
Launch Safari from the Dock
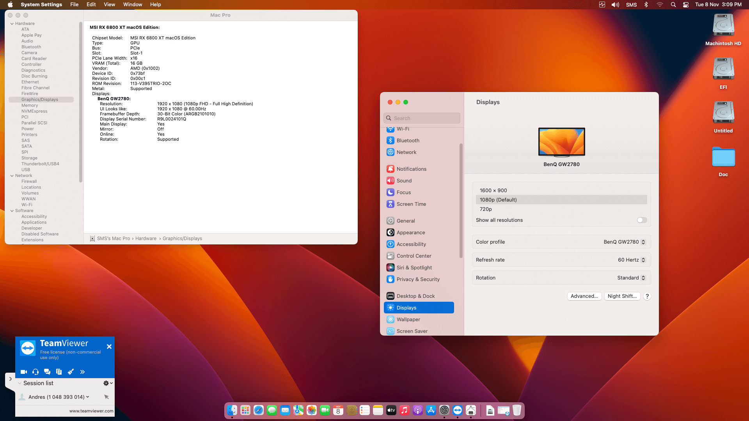pos(259,410)
